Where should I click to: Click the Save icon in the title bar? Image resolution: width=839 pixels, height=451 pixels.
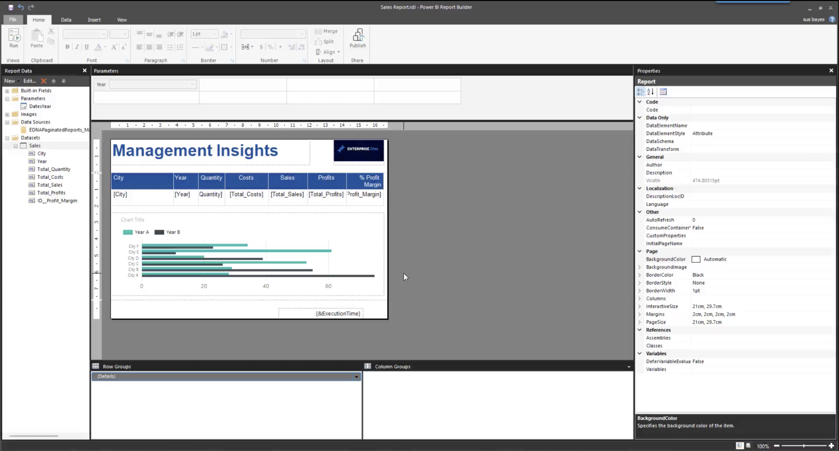[11, 7]
